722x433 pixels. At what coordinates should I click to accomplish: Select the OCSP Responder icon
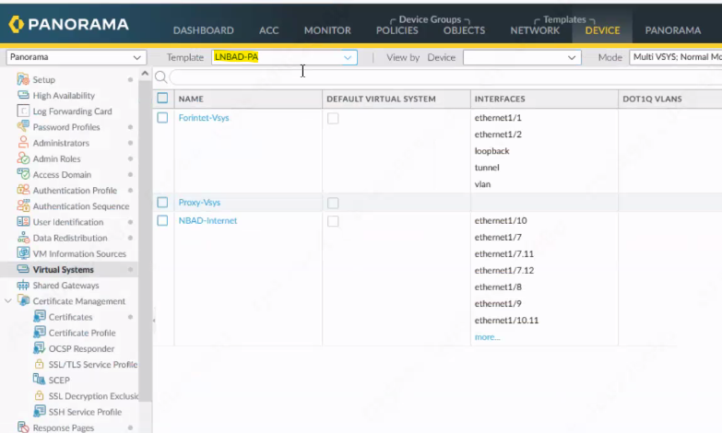(40, 348)
